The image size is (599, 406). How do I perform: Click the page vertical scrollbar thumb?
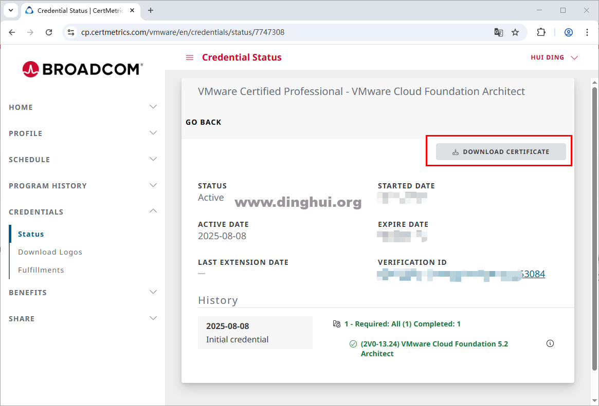[x=594, y=229]
